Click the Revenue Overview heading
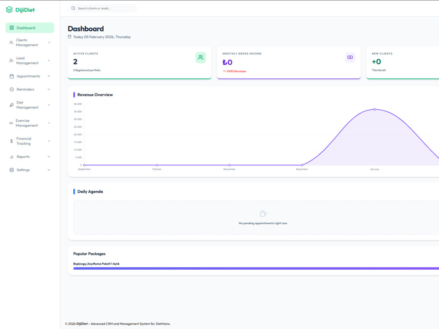The width and height of the screenshot is (439, 329). point(95,95)
